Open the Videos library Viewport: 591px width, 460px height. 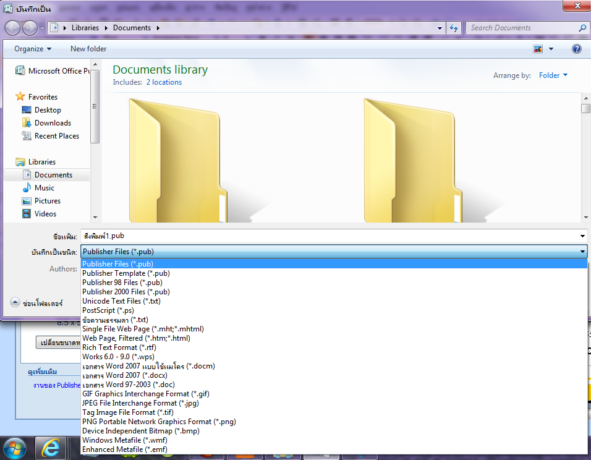click(x=39, y=214)
